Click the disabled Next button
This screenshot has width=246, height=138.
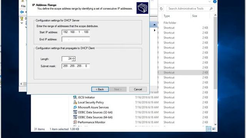(x=118, y=89)
